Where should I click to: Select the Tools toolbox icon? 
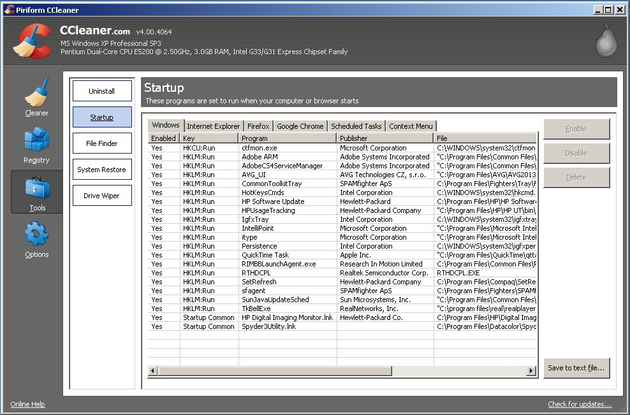pyautogui.click(x=37, y=187)
